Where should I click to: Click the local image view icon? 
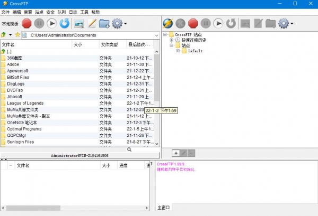click(x=78, y=24)
